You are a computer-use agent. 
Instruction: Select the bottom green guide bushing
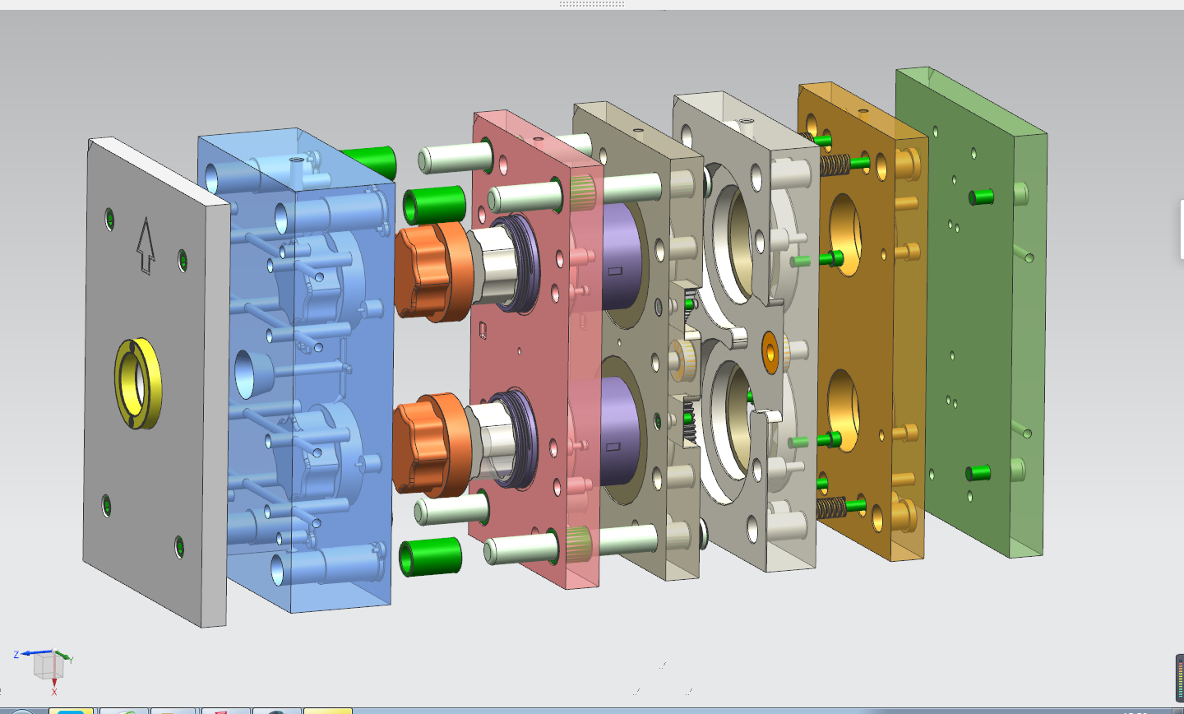430,556
